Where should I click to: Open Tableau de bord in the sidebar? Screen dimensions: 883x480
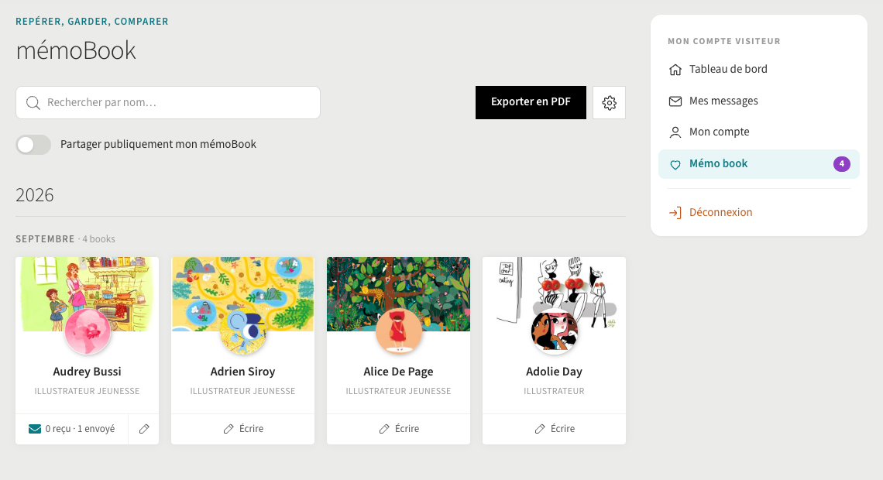(758, 69)
